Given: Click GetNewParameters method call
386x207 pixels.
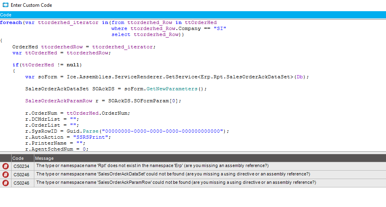Looking at the screenshot, I should tap(172, 89).
